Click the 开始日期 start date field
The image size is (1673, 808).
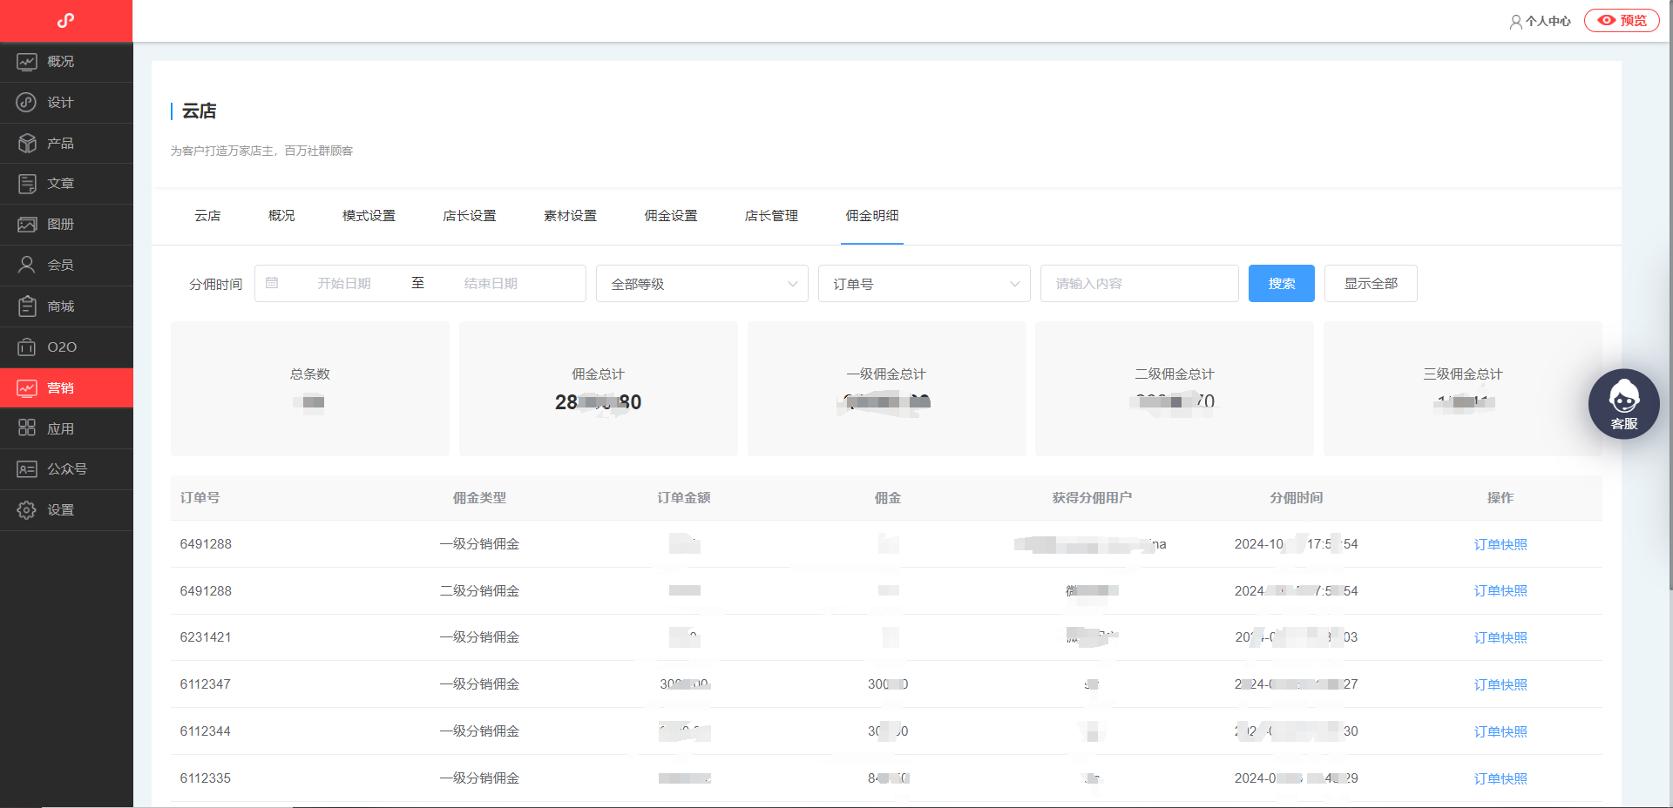(344, 284)
